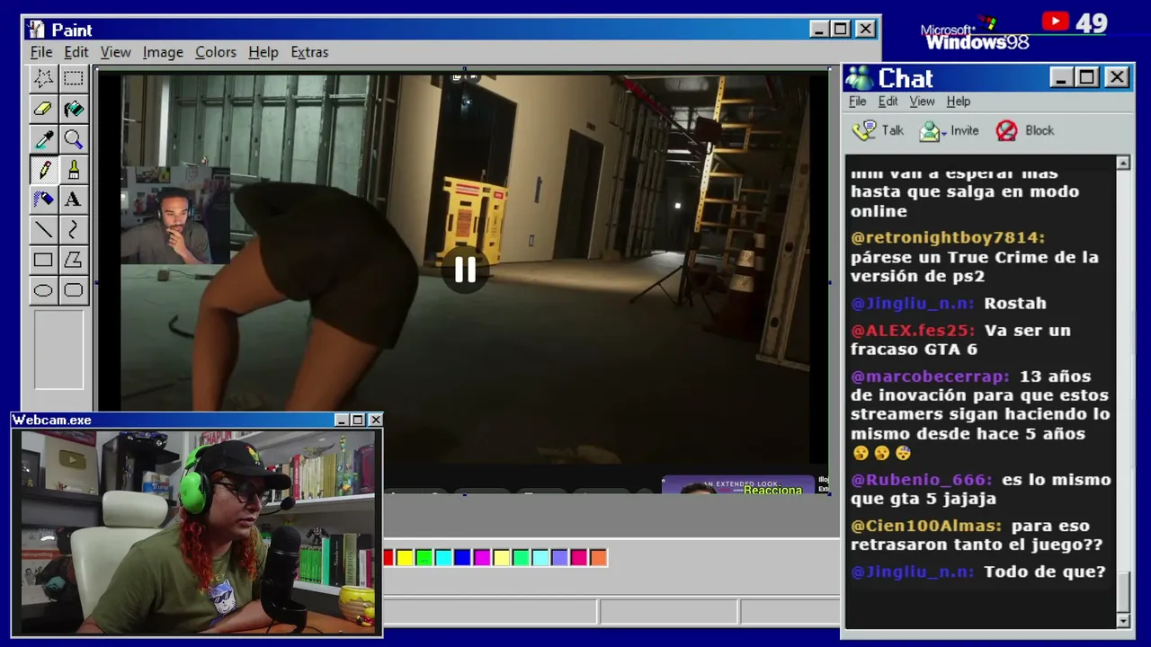Choose the Rounded Rectangle tool
The image size is (1151, 647).
(74, 290)
